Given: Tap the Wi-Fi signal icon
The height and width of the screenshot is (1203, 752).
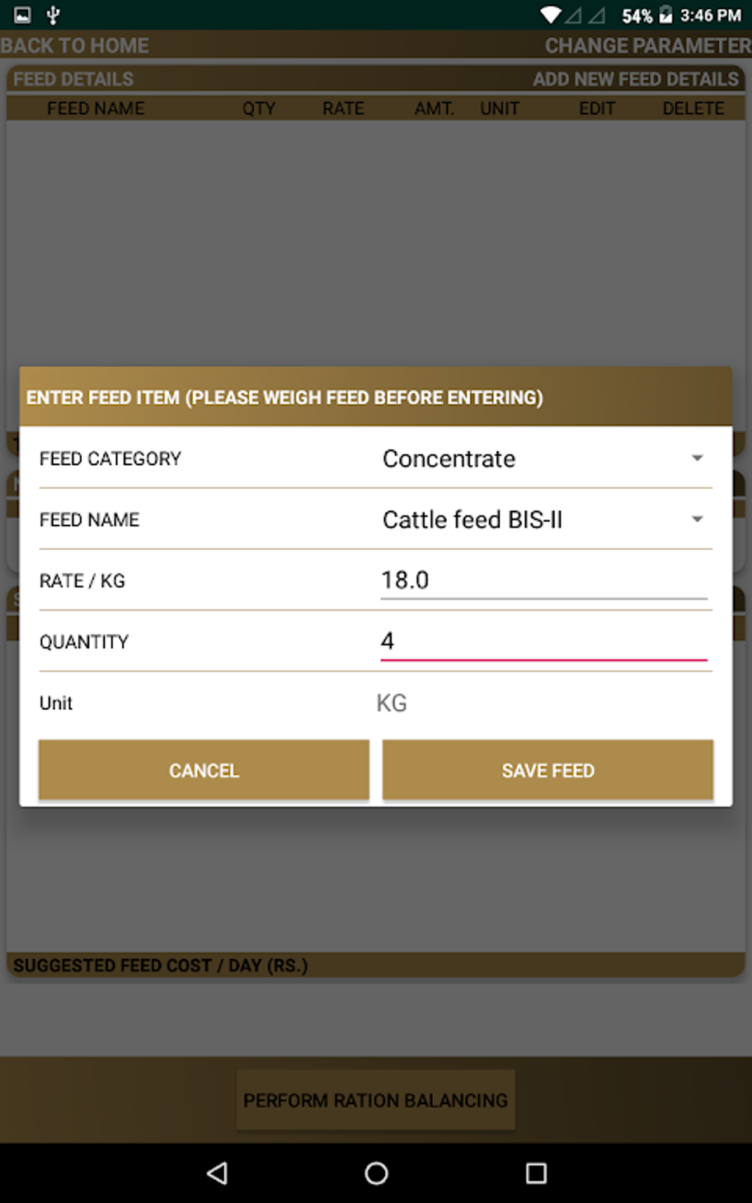Looking at the screenshot, I should click(x=550, y=15).
